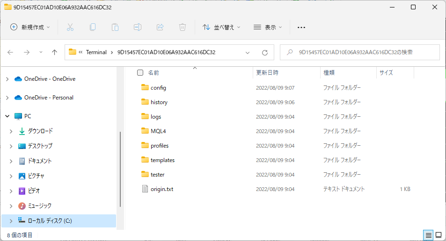446x241 pixels.
Task: Expand the デスクトップ tree node
Action: [x=11, y=146]
